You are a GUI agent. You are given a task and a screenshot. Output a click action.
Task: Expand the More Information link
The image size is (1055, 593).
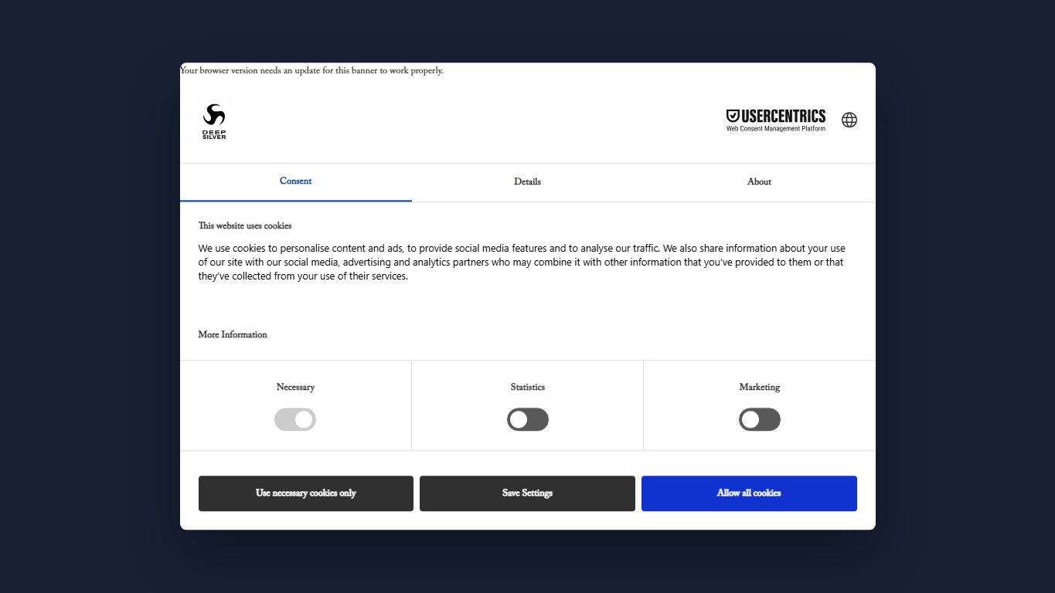point(233,335)
